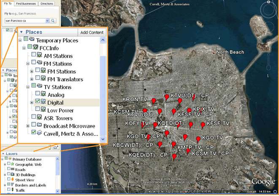279x196 pixels.
Task: Select the TV Stations row in enlarged panel
Action: point(57,87)
